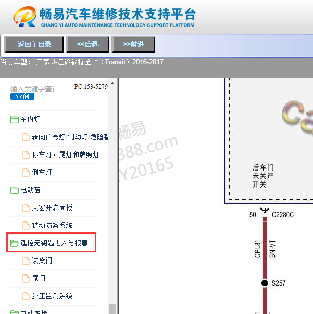Click the document icon beside 停车灯
The image size is (313, 314).
(x=26, y=155)
